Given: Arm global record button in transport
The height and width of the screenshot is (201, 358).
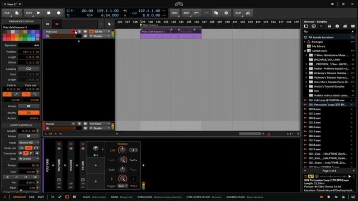Looking at the screenshot, I should pyautogui.click(x=59, y=13).
